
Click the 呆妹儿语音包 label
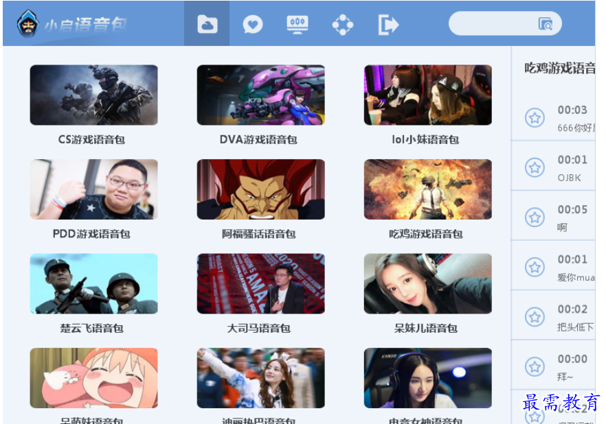click(x=425, y=329)
